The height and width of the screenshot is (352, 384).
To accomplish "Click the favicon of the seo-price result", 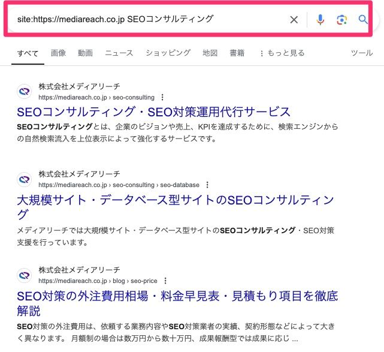I will click(24, 275).
